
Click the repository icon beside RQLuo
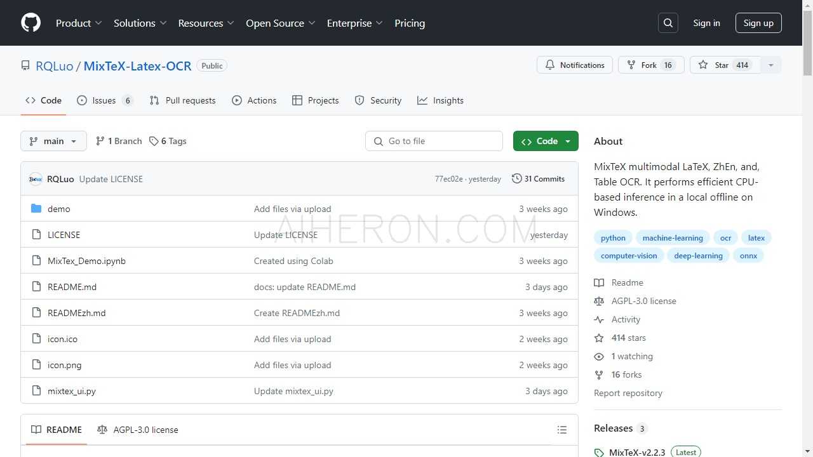point(25,65)
